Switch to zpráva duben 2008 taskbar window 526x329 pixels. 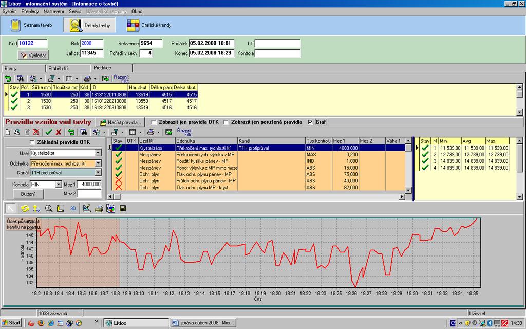[x=203, y=323]
